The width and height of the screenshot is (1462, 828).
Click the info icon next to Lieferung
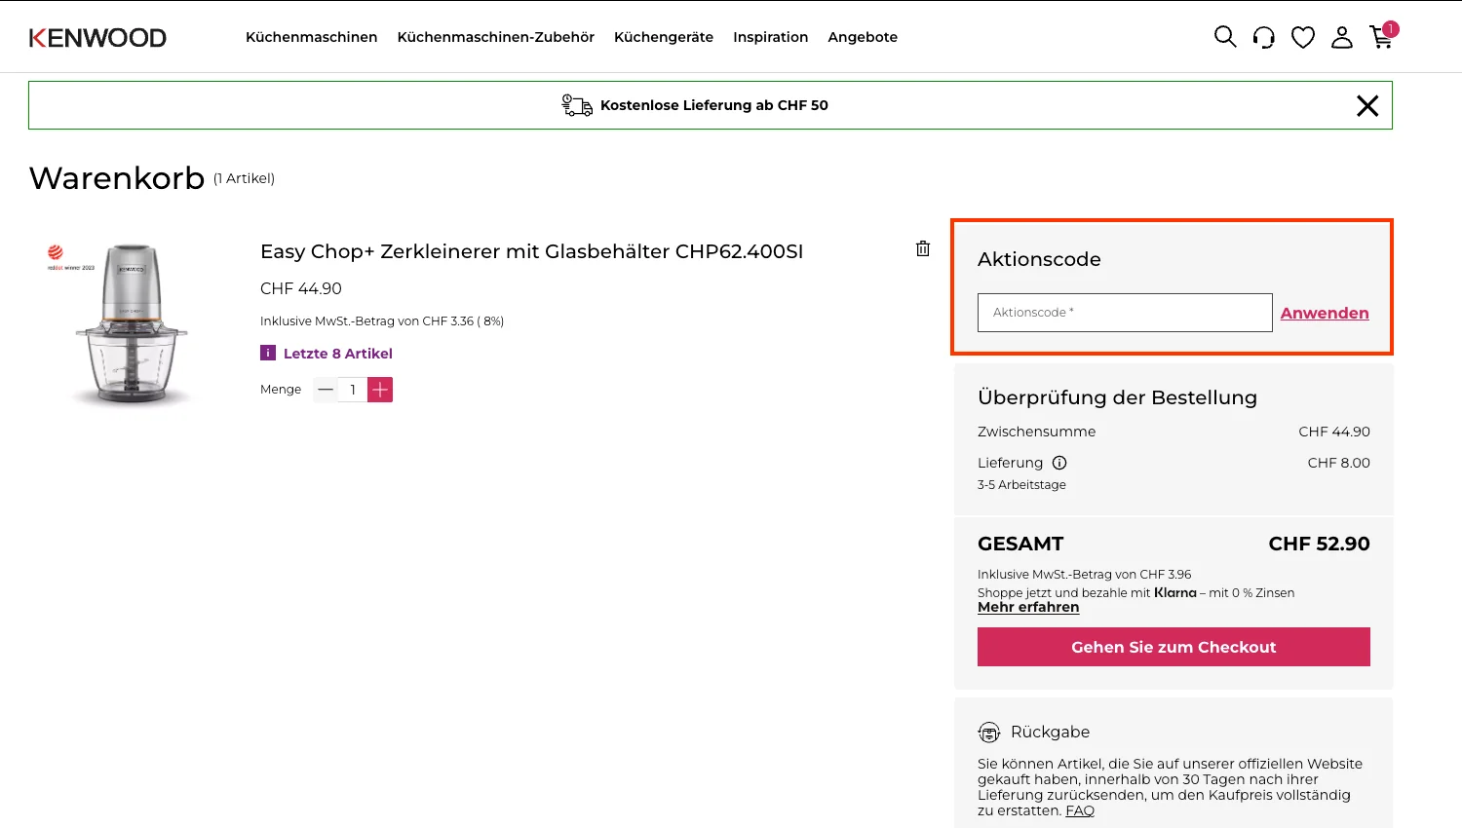(x=1059, y=463)
